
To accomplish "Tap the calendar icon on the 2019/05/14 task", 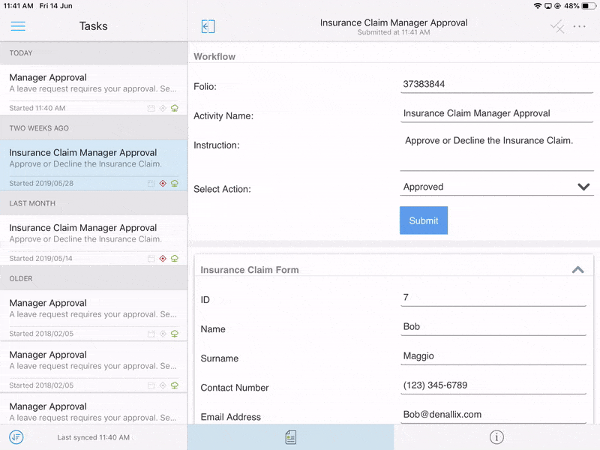I will [x=151, y=258].
